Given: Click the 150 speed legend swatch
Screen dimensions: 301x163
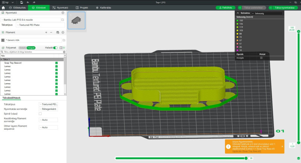Looking at the screenshot, I should click(x=237, y=21).
